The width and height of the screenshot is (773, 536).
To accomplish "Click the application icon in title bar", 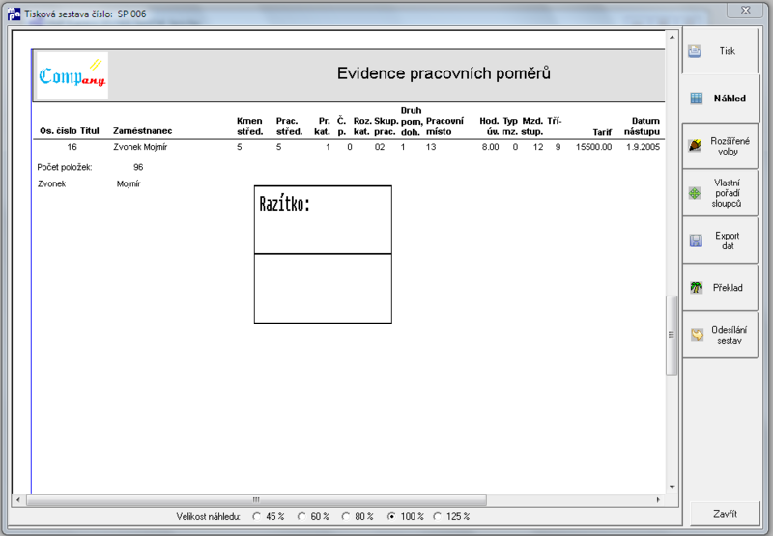I will point(14,14).
